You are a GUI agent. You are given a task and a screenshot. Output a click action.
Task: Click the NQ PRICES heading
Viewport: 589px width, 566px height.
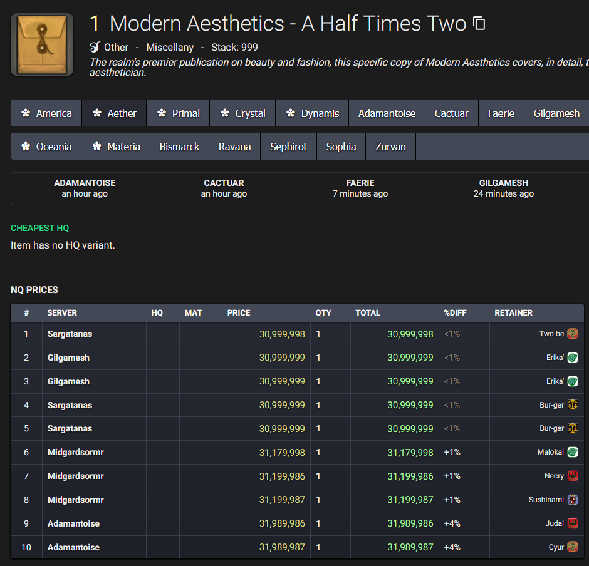34,290
